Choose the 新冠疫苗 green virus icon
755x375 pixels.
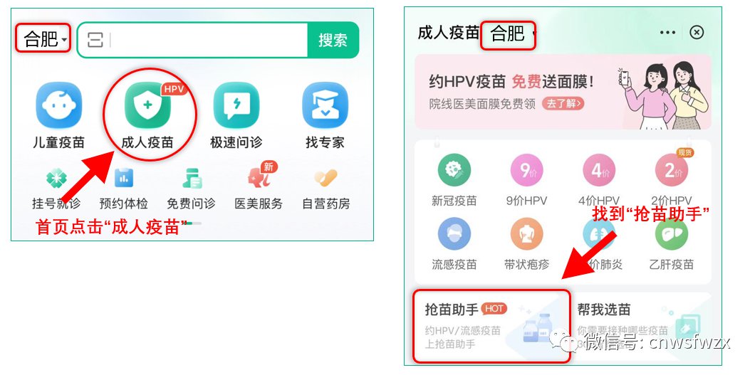pyautogui.click(x=454, y=171)
